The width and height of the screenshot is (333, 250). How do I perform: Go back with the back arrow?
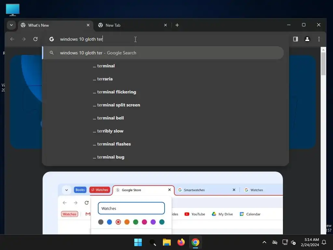12,39
